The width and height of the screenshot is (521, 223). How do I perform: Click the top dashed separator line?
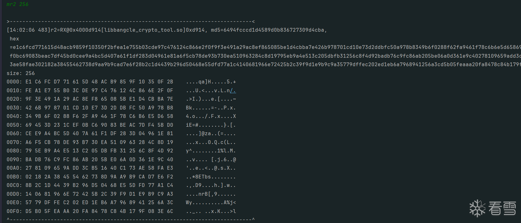pos(130,22)
